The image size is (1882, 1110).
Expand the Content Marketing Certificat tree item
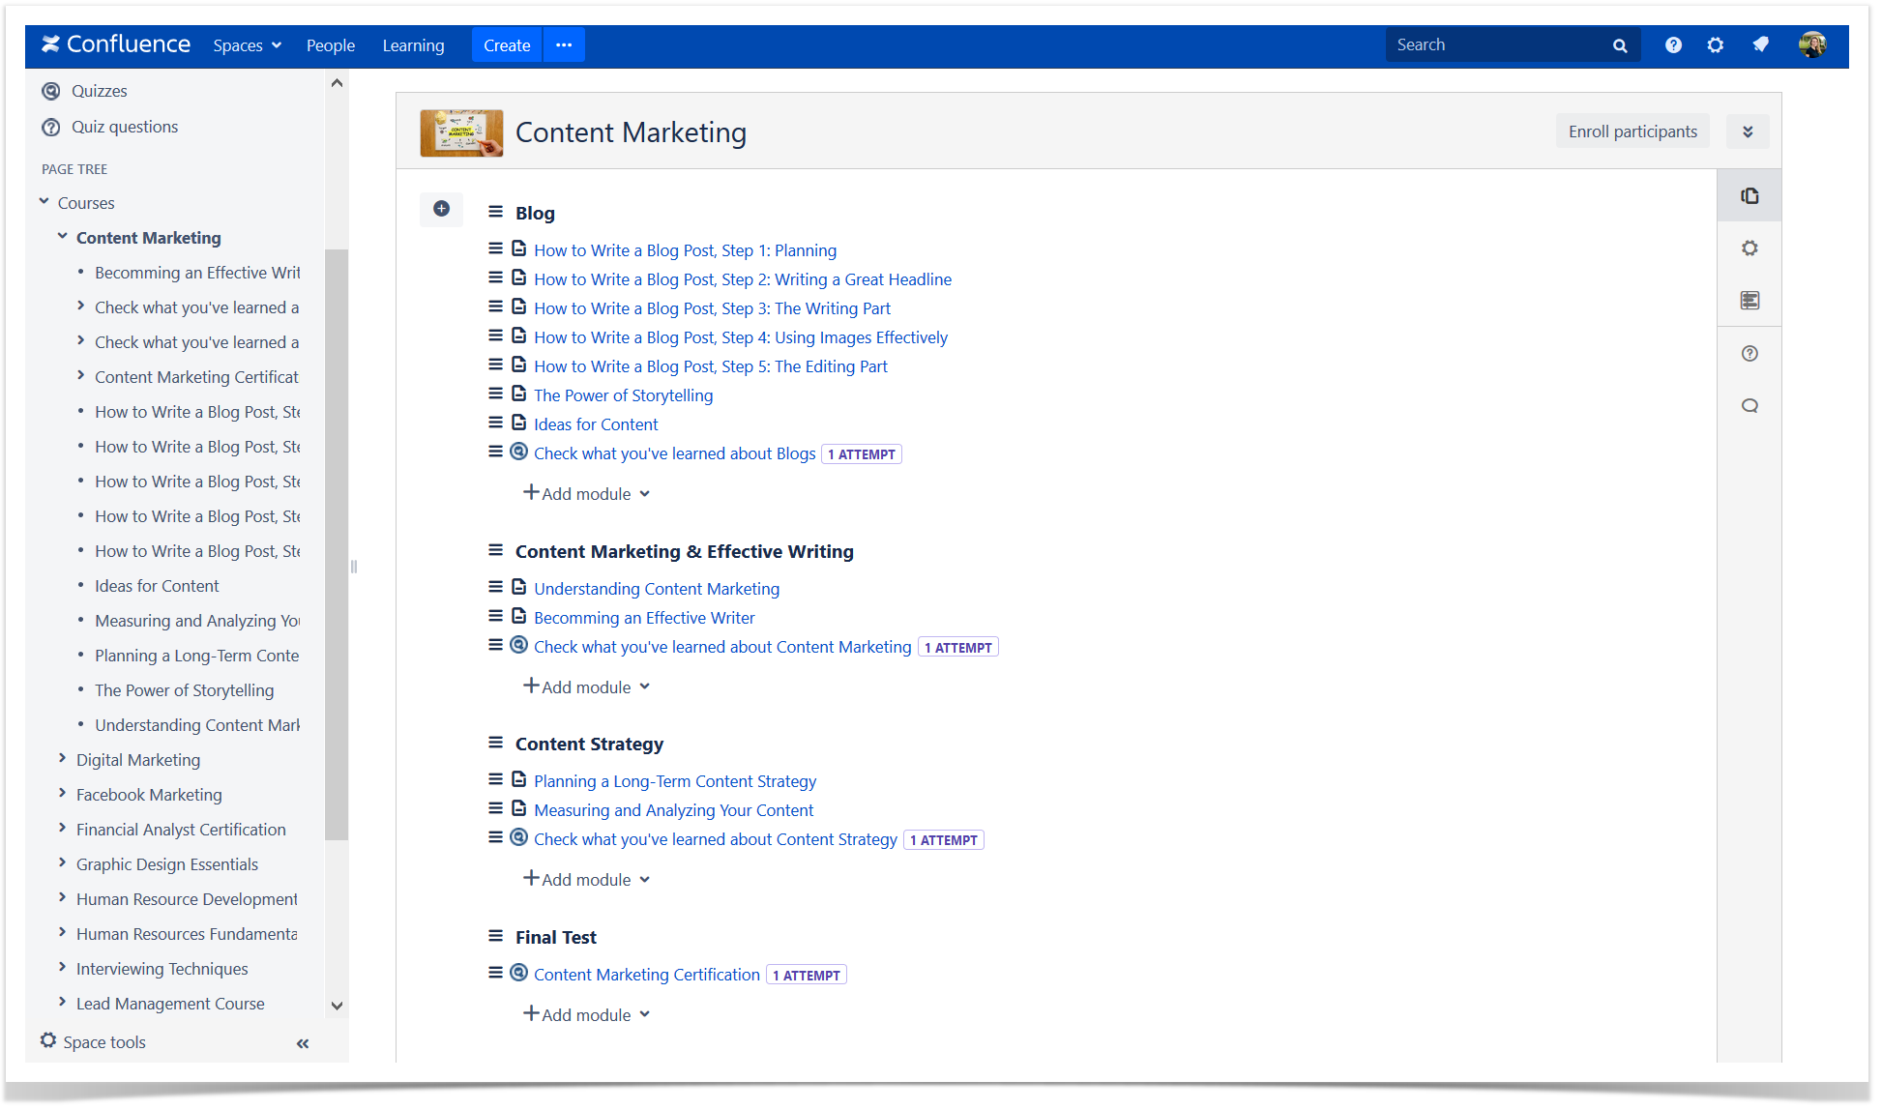[x=81, y=376]
